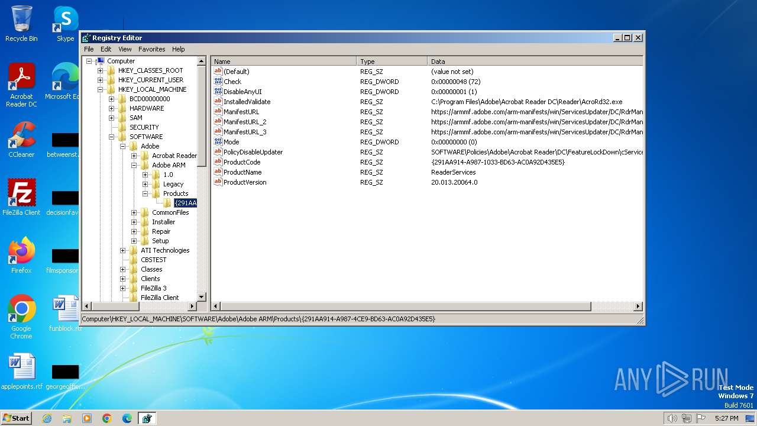This screenshot has width=757, height=426.
Task: Expand HKEY_CURRENT_USER node
Action: pos(101,80)
